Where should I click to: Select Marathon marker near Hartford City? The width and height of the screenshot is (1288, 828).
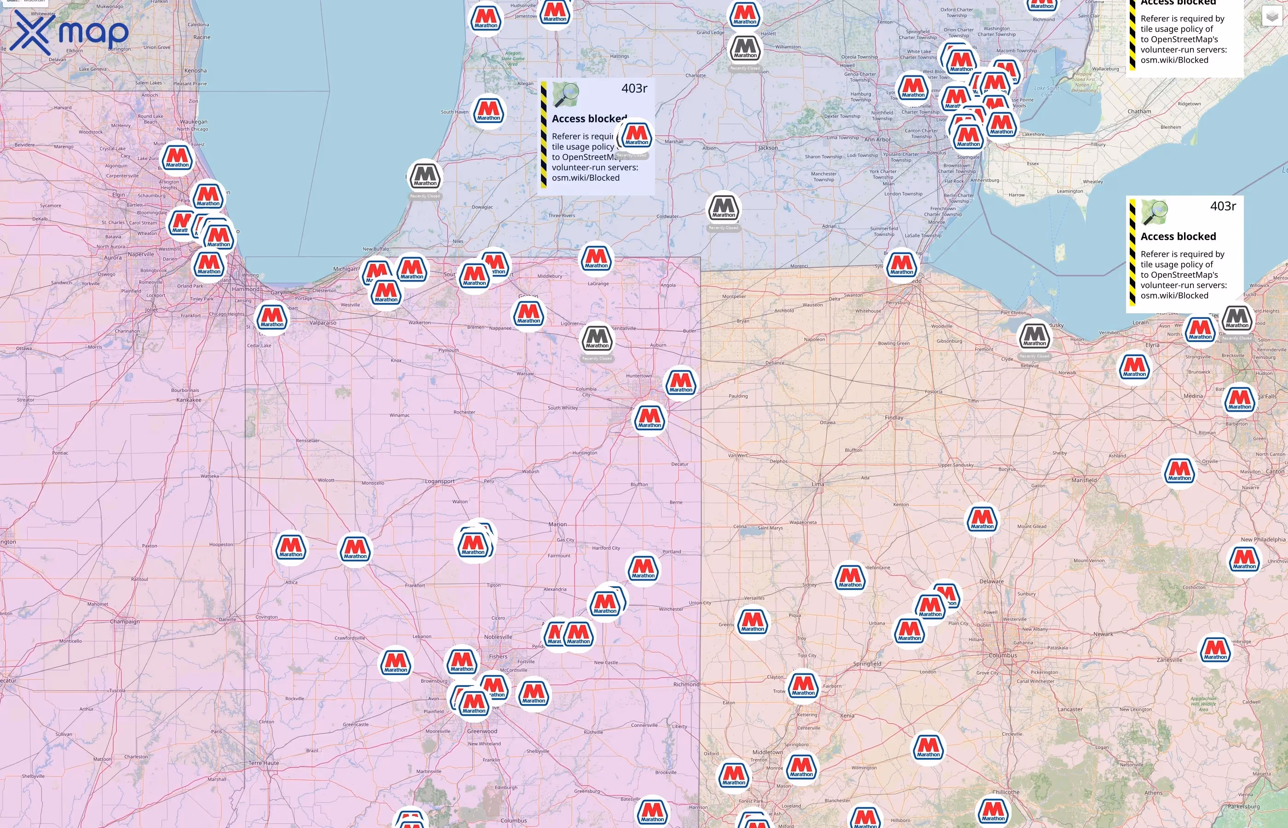point(643,569)
